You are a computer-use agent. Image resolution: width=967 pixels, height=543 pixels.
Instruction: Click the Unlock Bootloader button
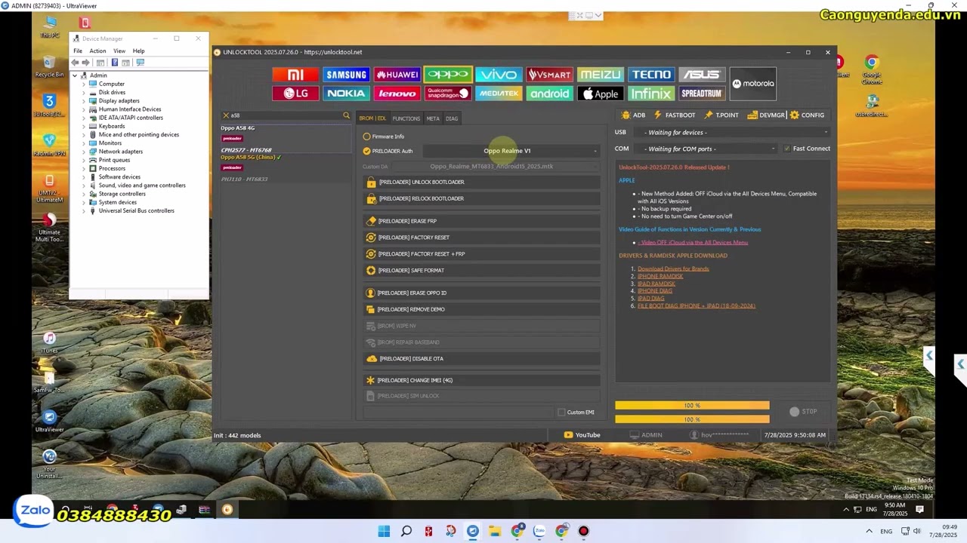click(x=481, y=183)
